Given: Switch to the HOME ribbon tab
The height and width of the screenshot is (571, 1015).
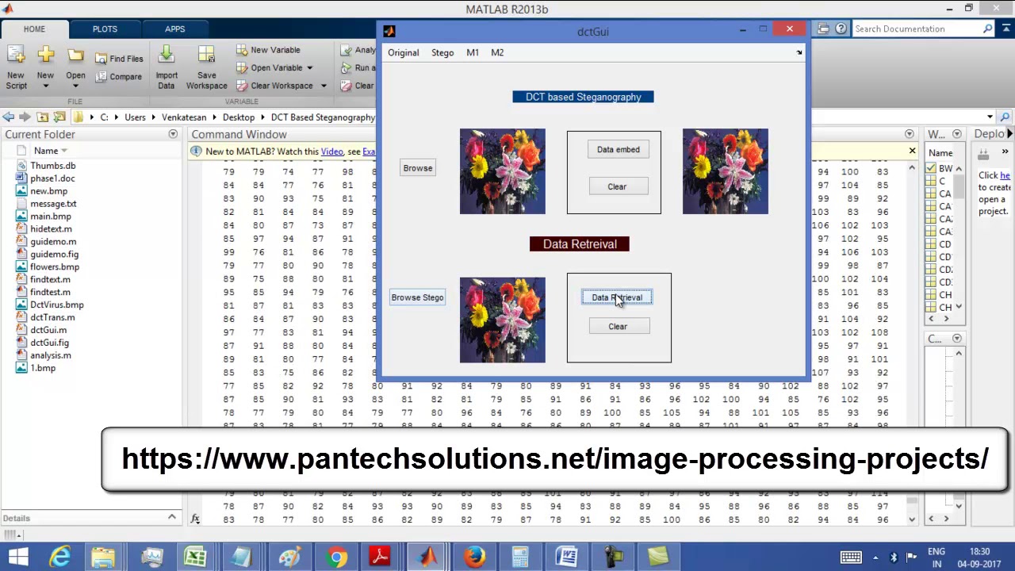Looking at the screenshot, I should (34, 29).
